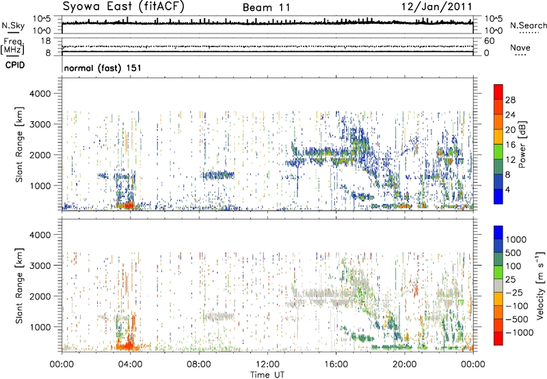Screen dimensions: 547x379
Task: Click the '20' tick on Power colorbar
Action: [x=510, y=130]
